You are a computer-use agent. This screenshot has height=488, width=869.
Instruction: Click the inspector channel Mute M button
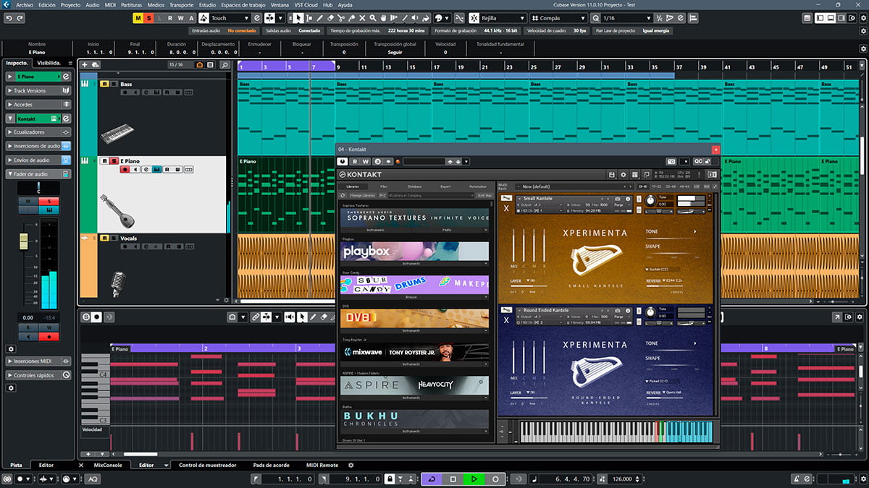[28, 201]
